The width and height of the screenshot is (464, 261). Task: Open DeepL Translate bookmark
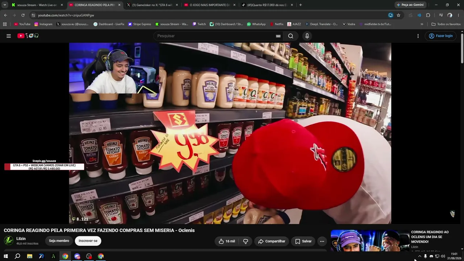tap(321, 24)
